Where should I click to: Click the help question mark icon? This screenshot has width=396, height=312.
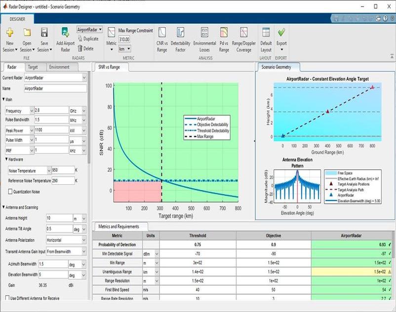(x=385, y=18)
